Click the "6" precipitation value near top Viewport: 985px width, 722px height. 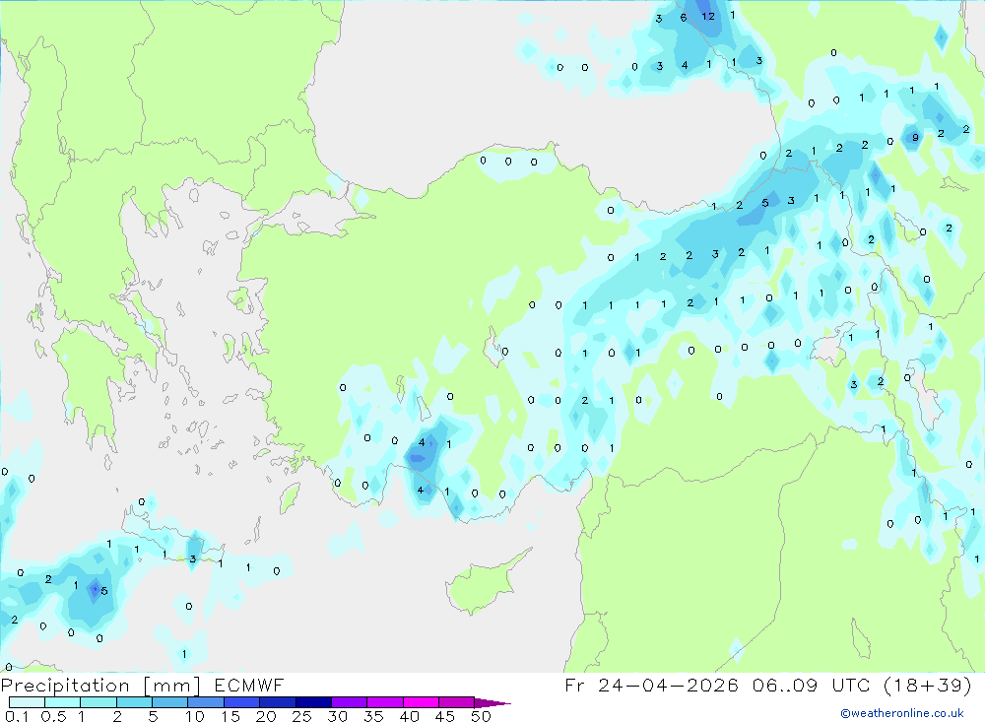point(683,19)
